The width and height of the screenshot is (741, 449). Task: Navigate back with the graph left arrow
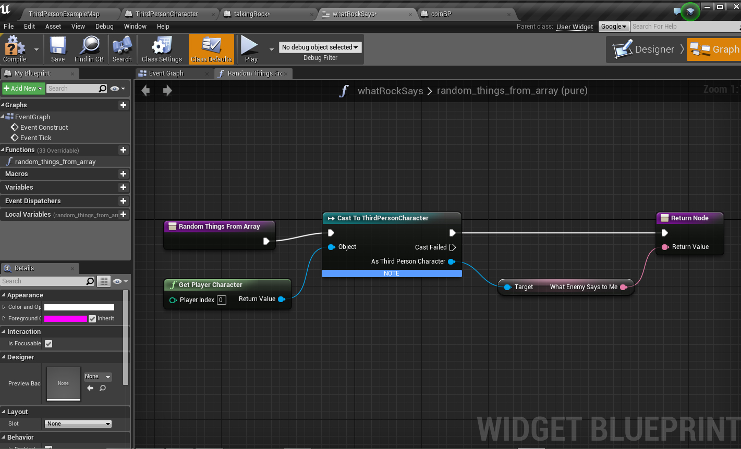coord(145,91)
